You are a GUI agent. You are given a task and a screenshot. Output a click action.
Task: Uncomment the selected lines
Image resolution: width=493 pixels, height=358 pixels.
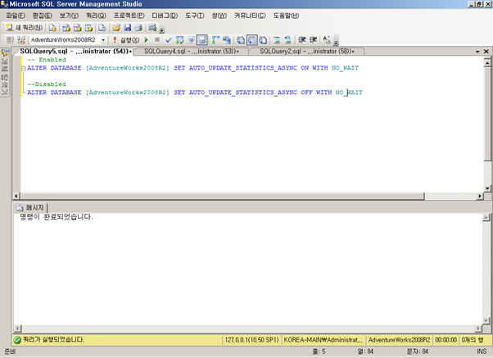point(288,40)
